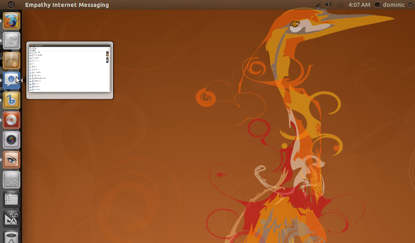Launch Ubuntu Software Center package icon

[11, 61]
